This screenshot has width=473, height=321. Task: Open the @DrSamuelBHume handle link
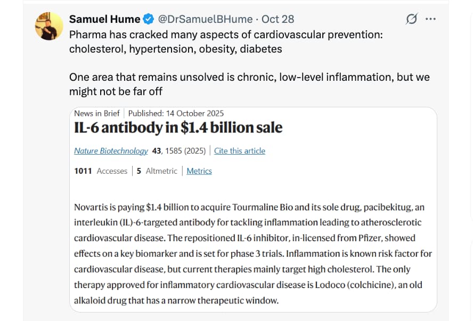click(x=205, y=20)
